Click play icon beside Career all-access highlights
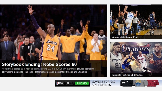 pos(36,72)
